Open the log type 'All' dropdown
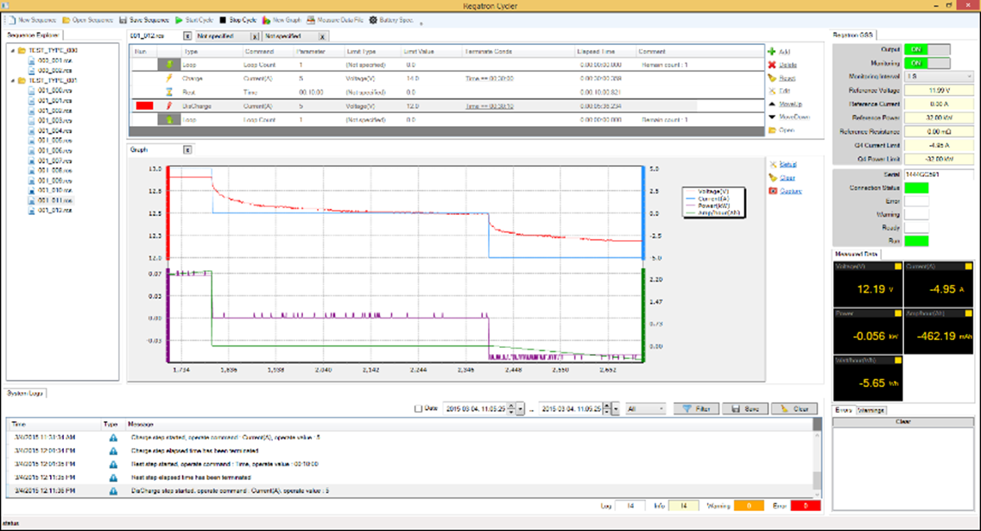Image resolution: width=981 pixels, height=531 pixels. [646, 408]
